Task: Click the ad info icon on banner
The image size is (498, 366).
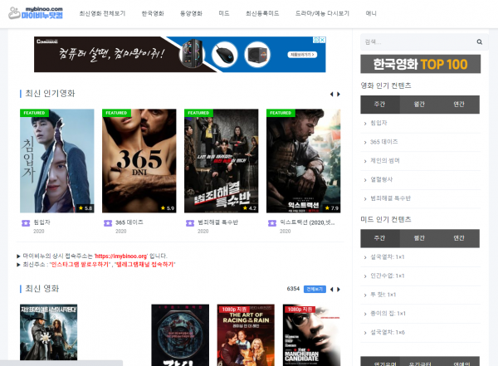Action: tap(316, 40)
